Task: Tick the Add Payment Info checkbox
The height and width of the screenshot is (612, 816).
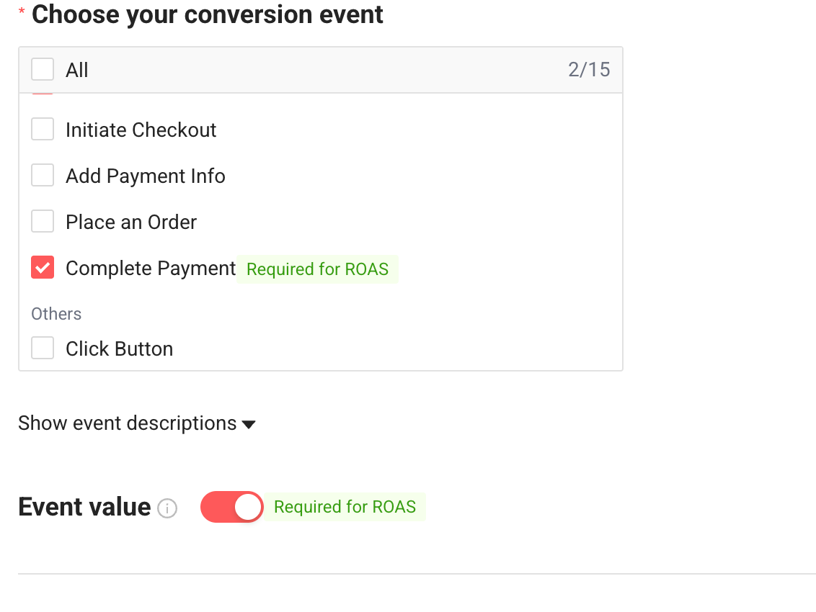Action: 43,176
